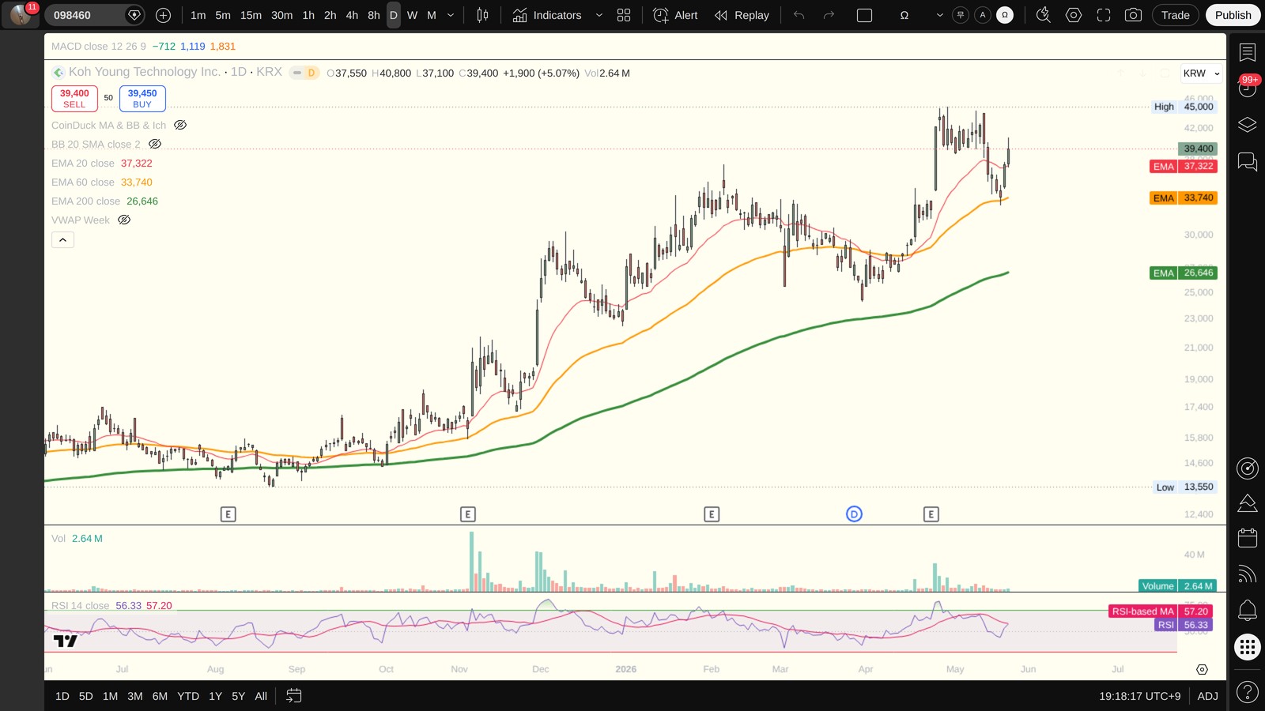The height and width of the screenshot is (711, 1265).
Task: Open the Alert button
Action: click(x=675, y=15)
